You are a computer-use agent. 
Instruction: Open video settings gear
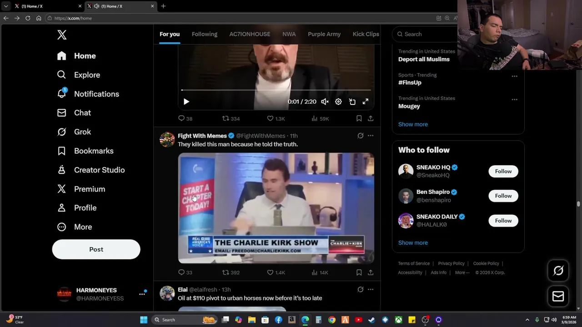click(x=338, y=102)
